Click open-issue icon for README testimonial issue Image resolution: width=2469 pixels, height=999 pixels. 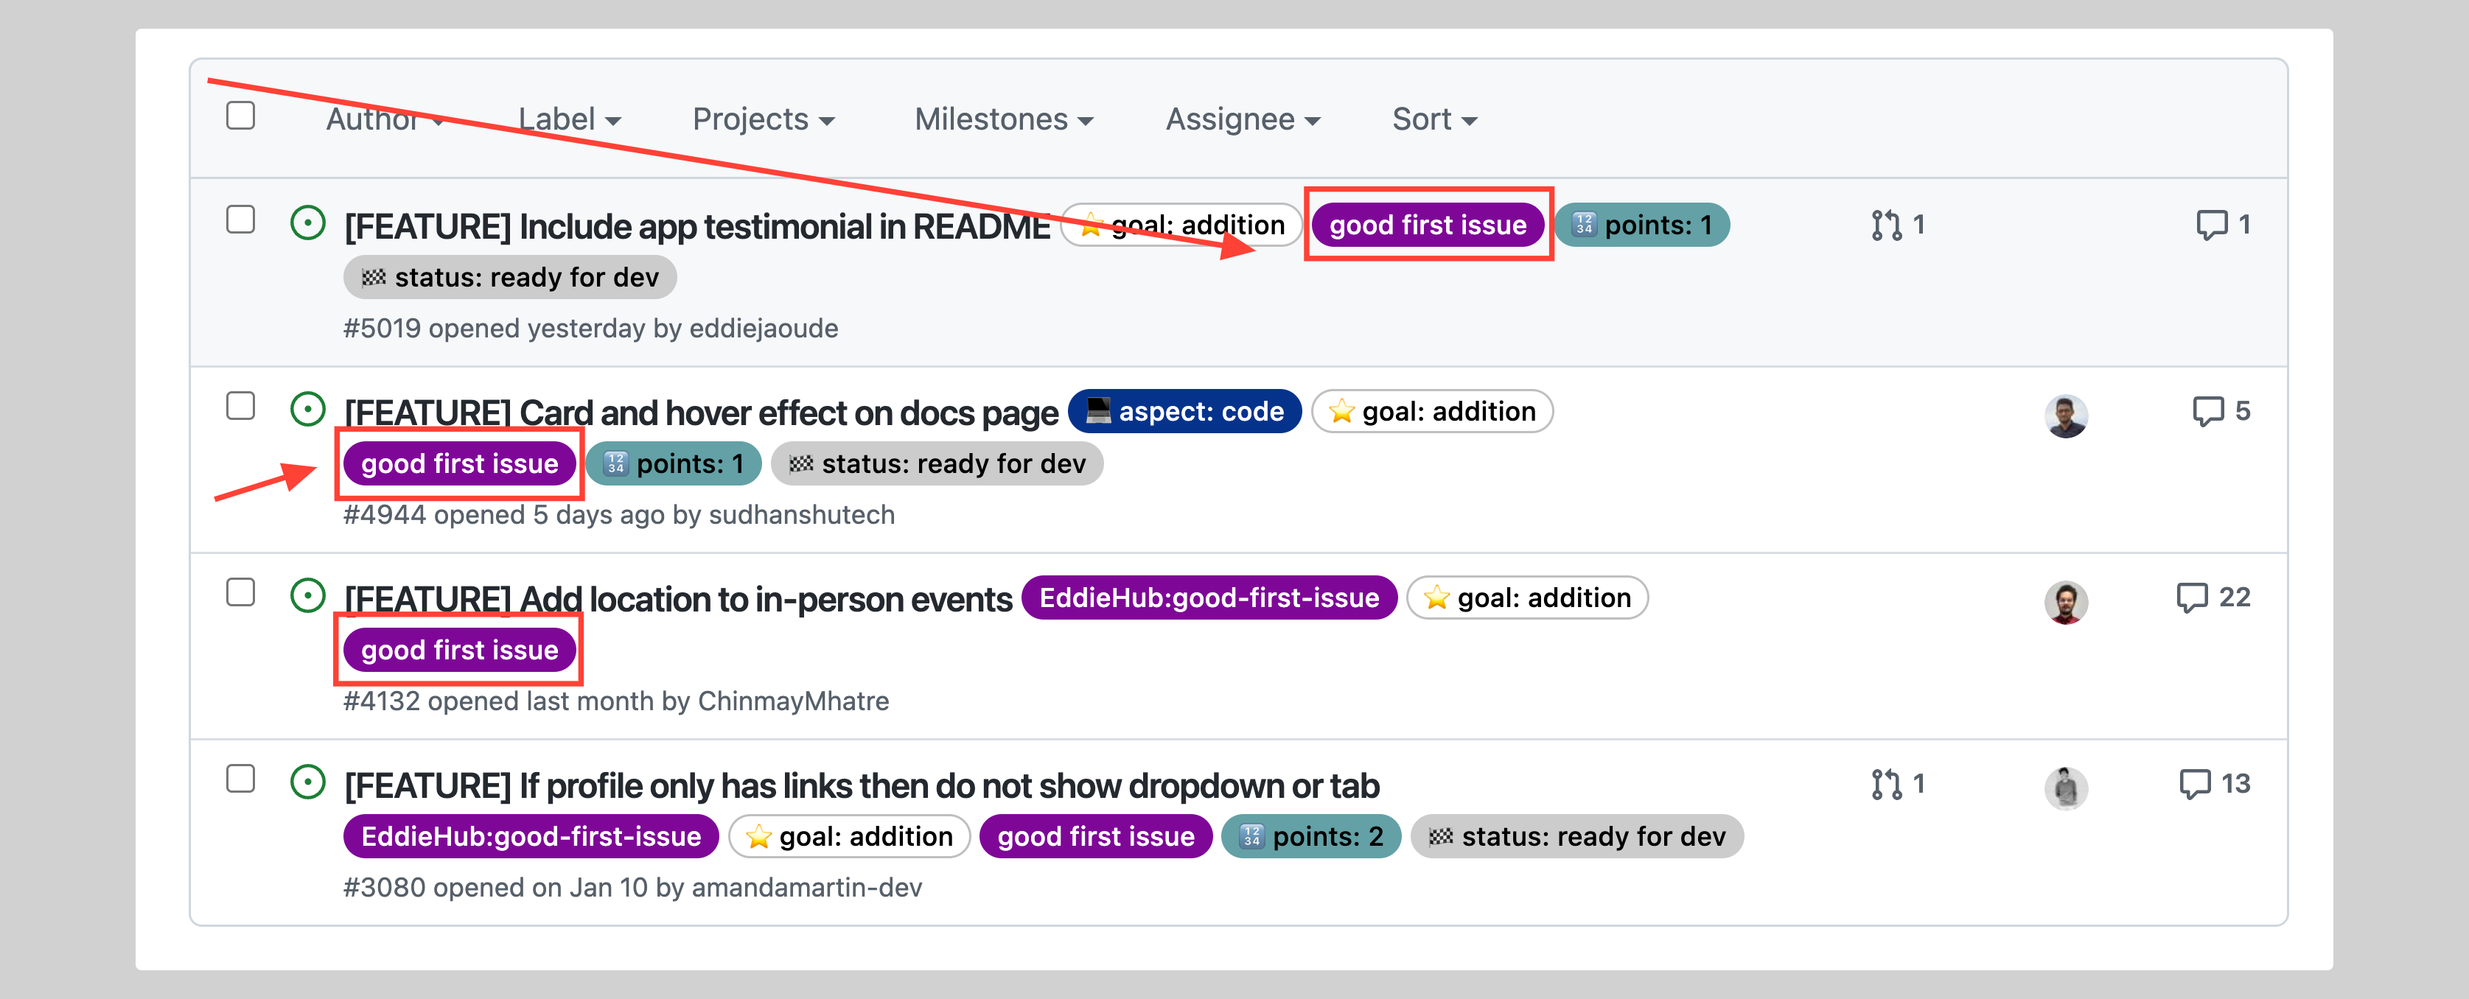coord(307,223)
